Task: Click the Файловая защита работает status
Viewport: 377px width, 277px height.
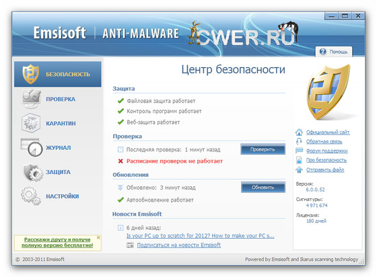Action: [161, 101]
